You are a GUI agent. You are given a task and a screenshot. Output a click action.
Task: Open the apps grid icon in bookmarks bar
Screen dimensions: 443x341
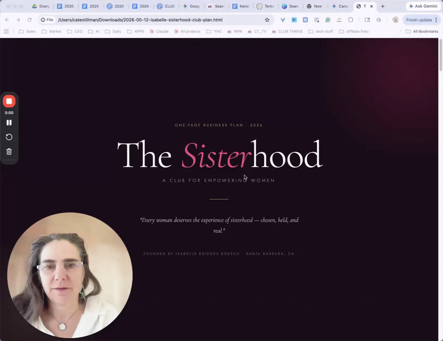point(6,31)
